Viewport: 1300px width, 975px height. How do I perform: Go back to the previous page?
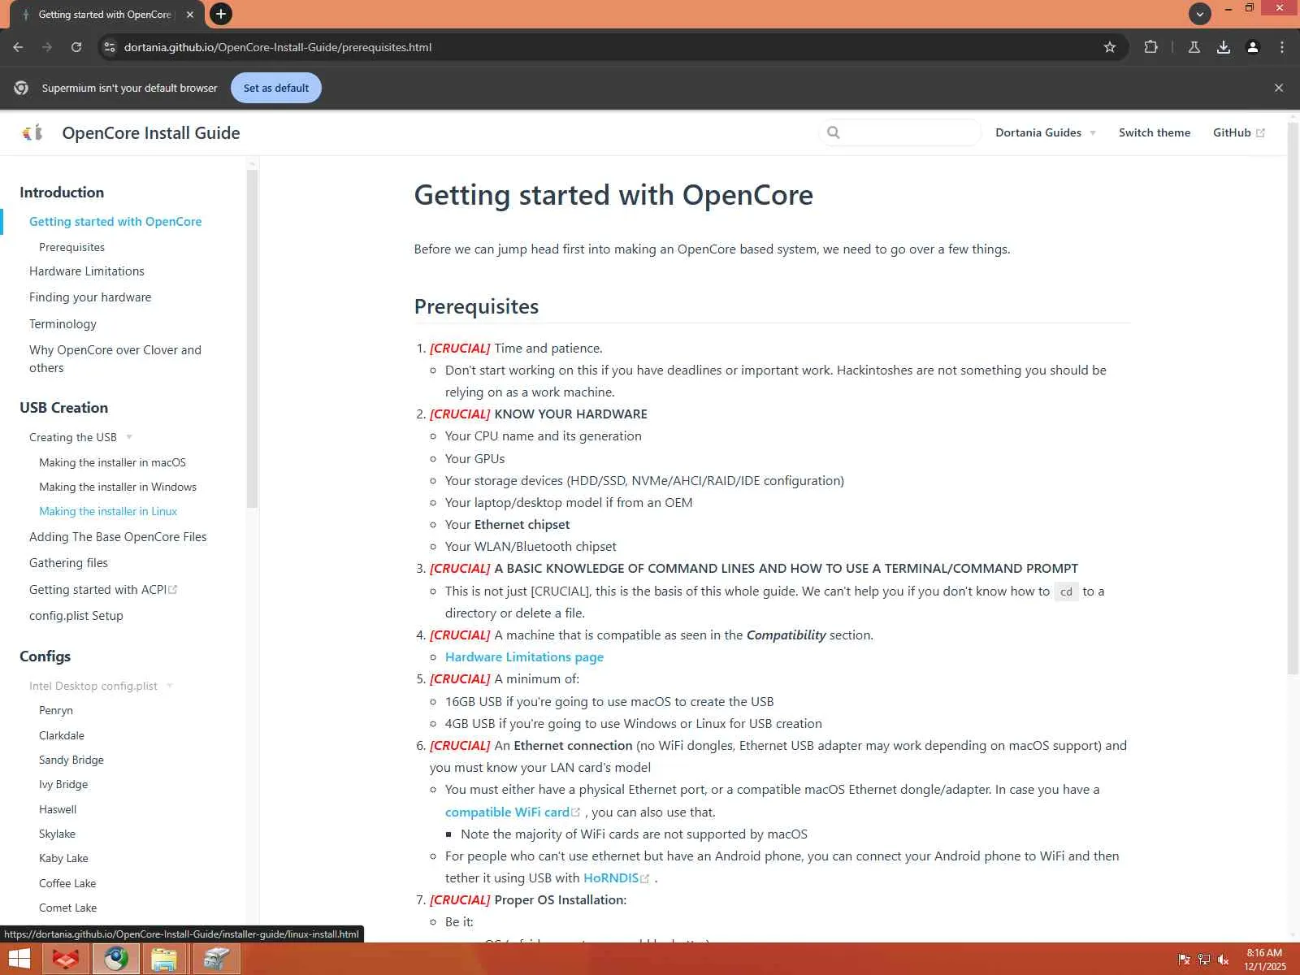tap(18, 47)
